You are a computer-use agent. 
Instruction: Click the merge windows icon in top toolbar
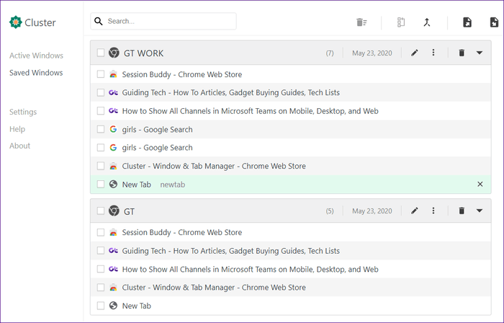click(427, 22)
